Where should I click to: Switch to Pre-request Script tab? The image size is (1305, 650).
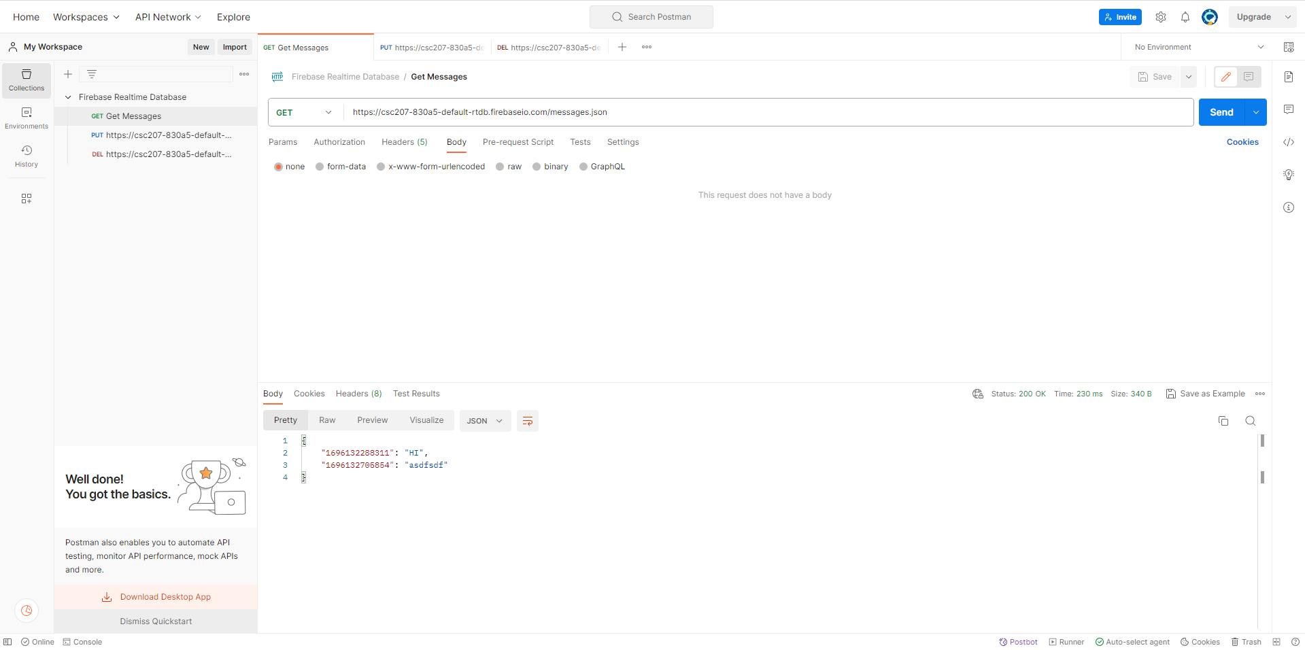pos(518,142)
